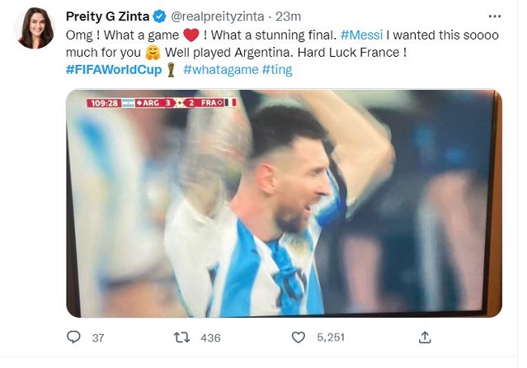Like the tweet with the heart icon
The width and height of the screenshot is (527, 368).
(x=298, y=337)
